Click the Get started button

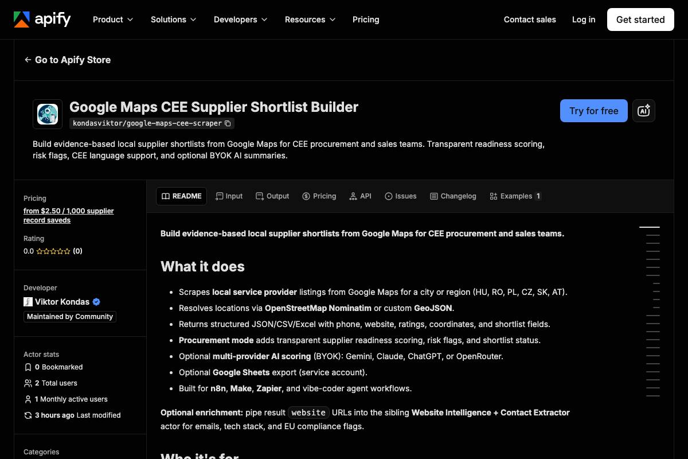640,20
